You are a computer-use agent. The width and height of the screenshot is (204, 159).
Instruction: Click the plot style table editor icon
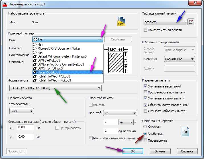(191, 22)
